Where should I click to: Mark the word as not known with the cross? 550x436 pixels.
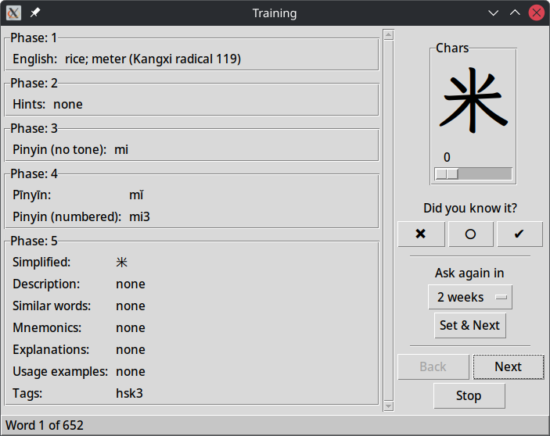[x=421, y=234]
